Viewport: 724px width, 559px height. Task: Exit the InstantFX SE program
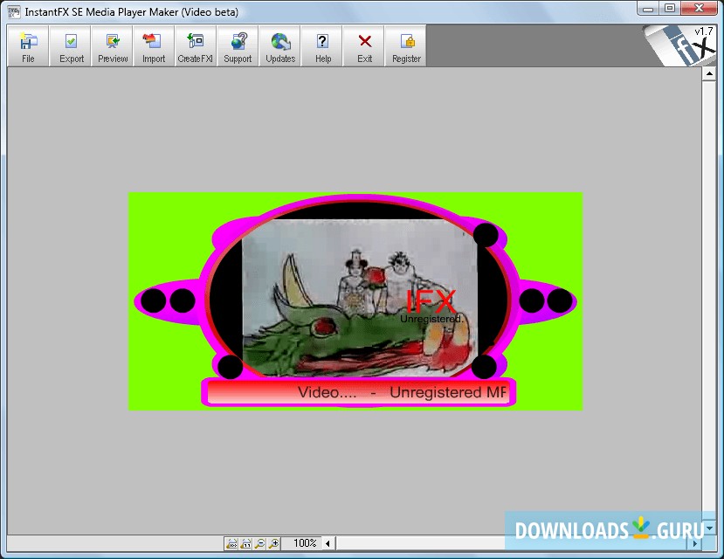click(x=363, y=45)
